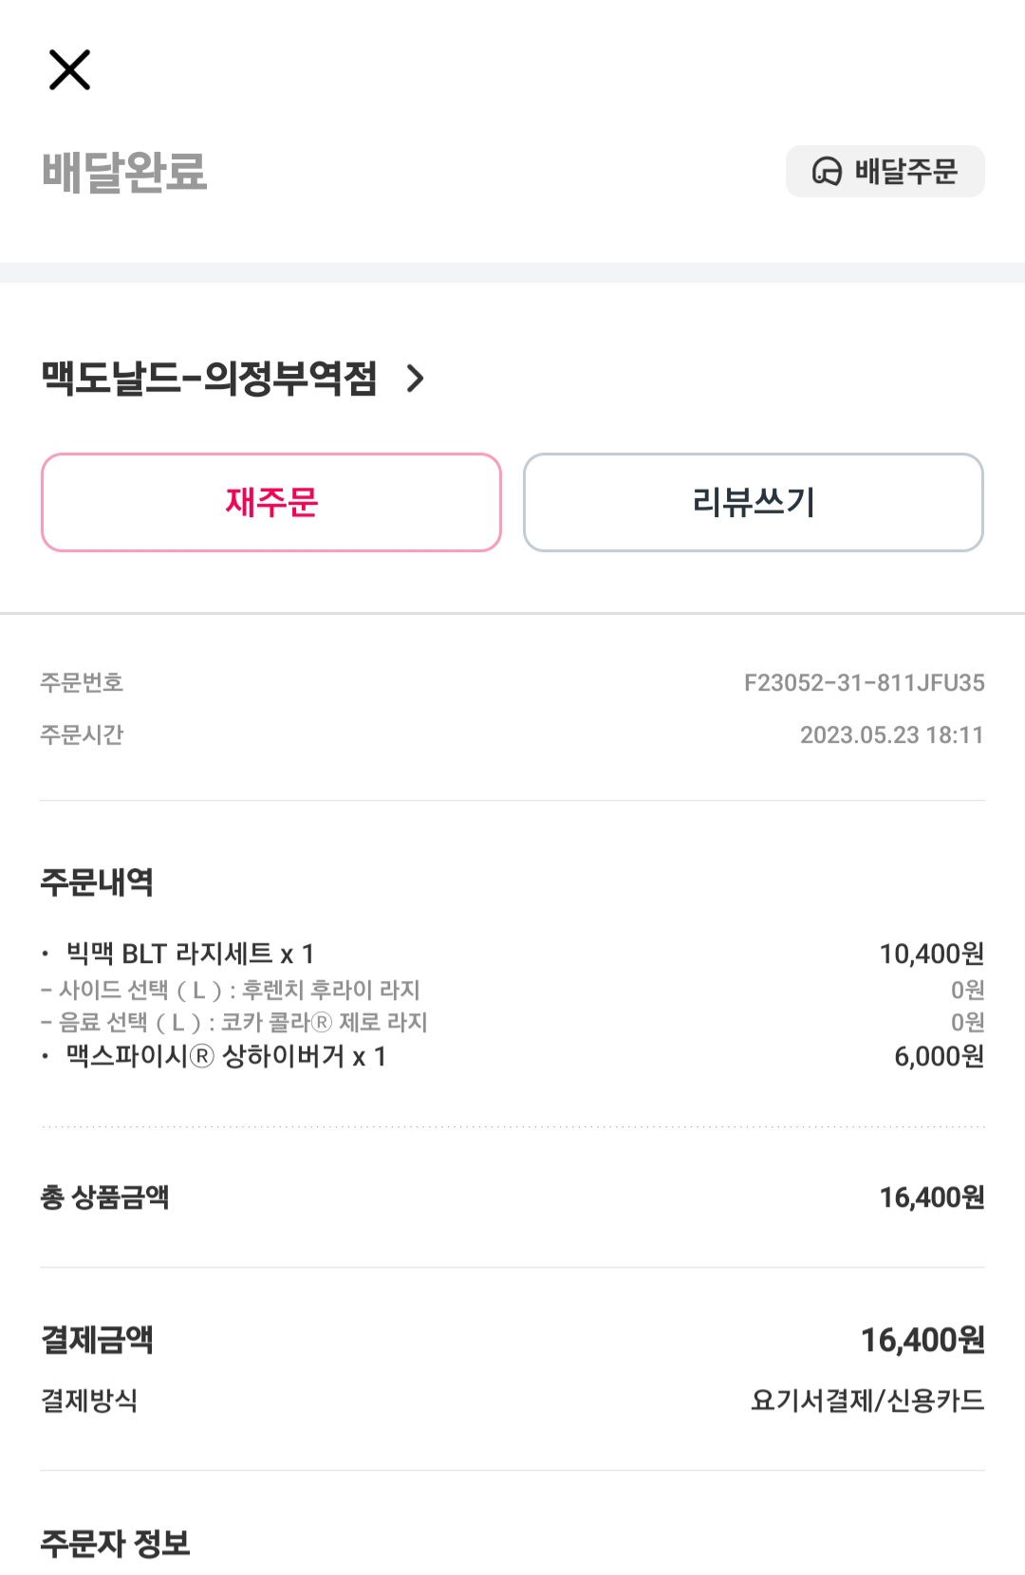
Task: Select the order number F23052-31-811JFU35
Action: (864, 683)
